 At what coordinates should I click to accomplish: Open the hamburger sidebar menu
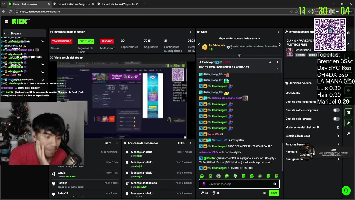coord(7,21)
